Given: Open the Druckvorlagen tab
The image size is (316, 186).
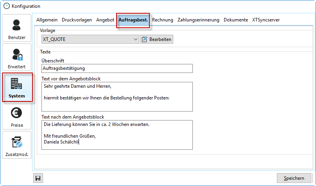Looking at the screenshot, I should (77, 20).
